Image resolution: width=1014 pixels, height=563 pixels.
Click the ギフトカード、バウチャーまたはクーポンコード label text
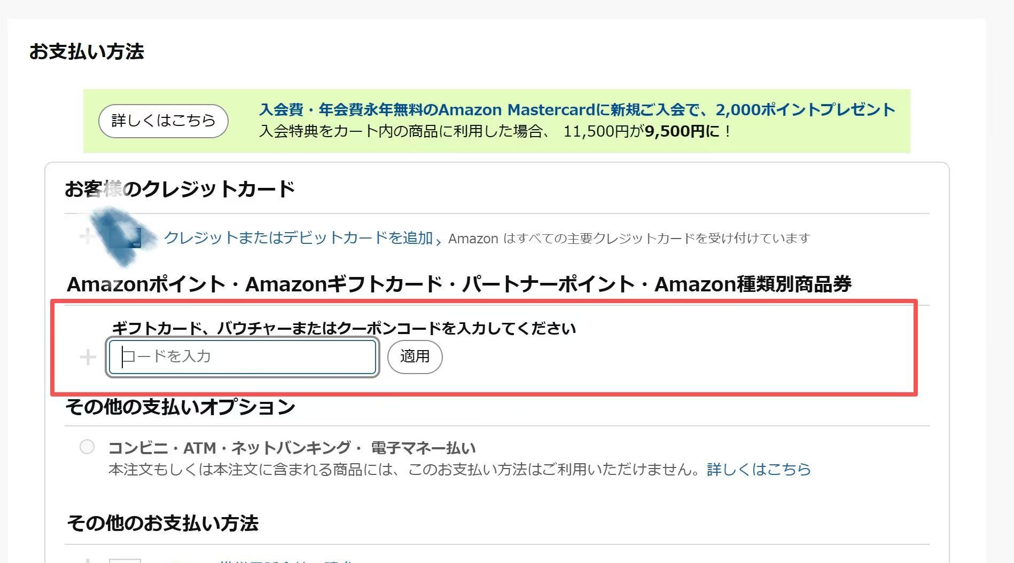coord(344,328)
